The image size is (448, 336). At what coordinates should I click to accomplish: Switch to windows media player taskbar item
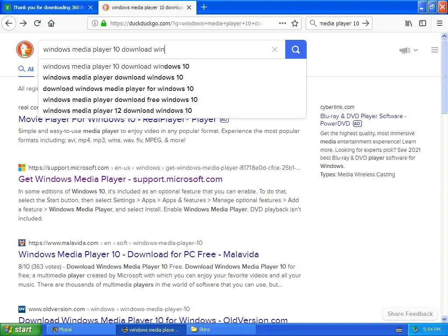point(151,330)
